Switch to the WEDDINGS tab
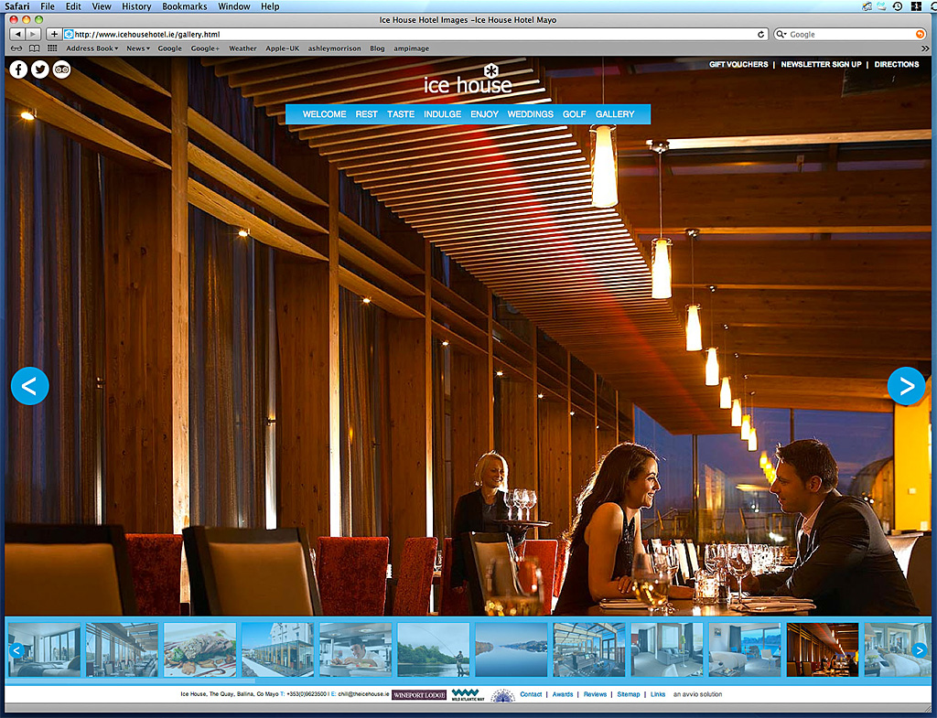 coord(531,113)
